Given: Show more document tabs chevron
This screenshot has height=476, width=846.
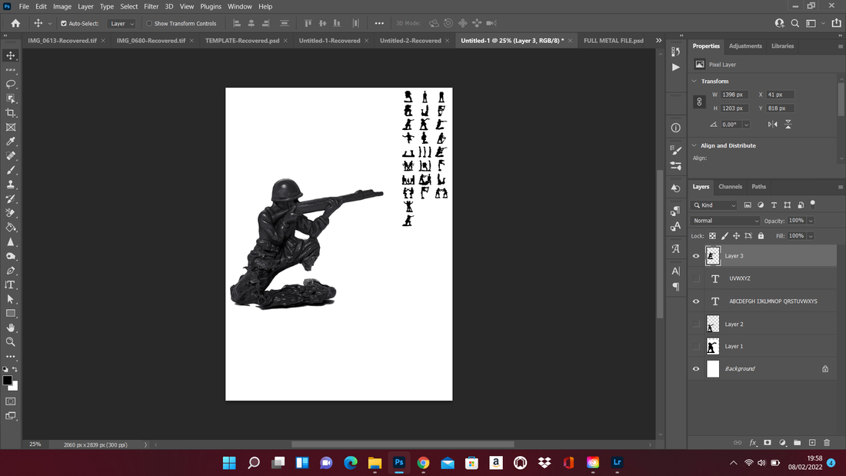Looking at the screenshot, I should coord(659,41).
